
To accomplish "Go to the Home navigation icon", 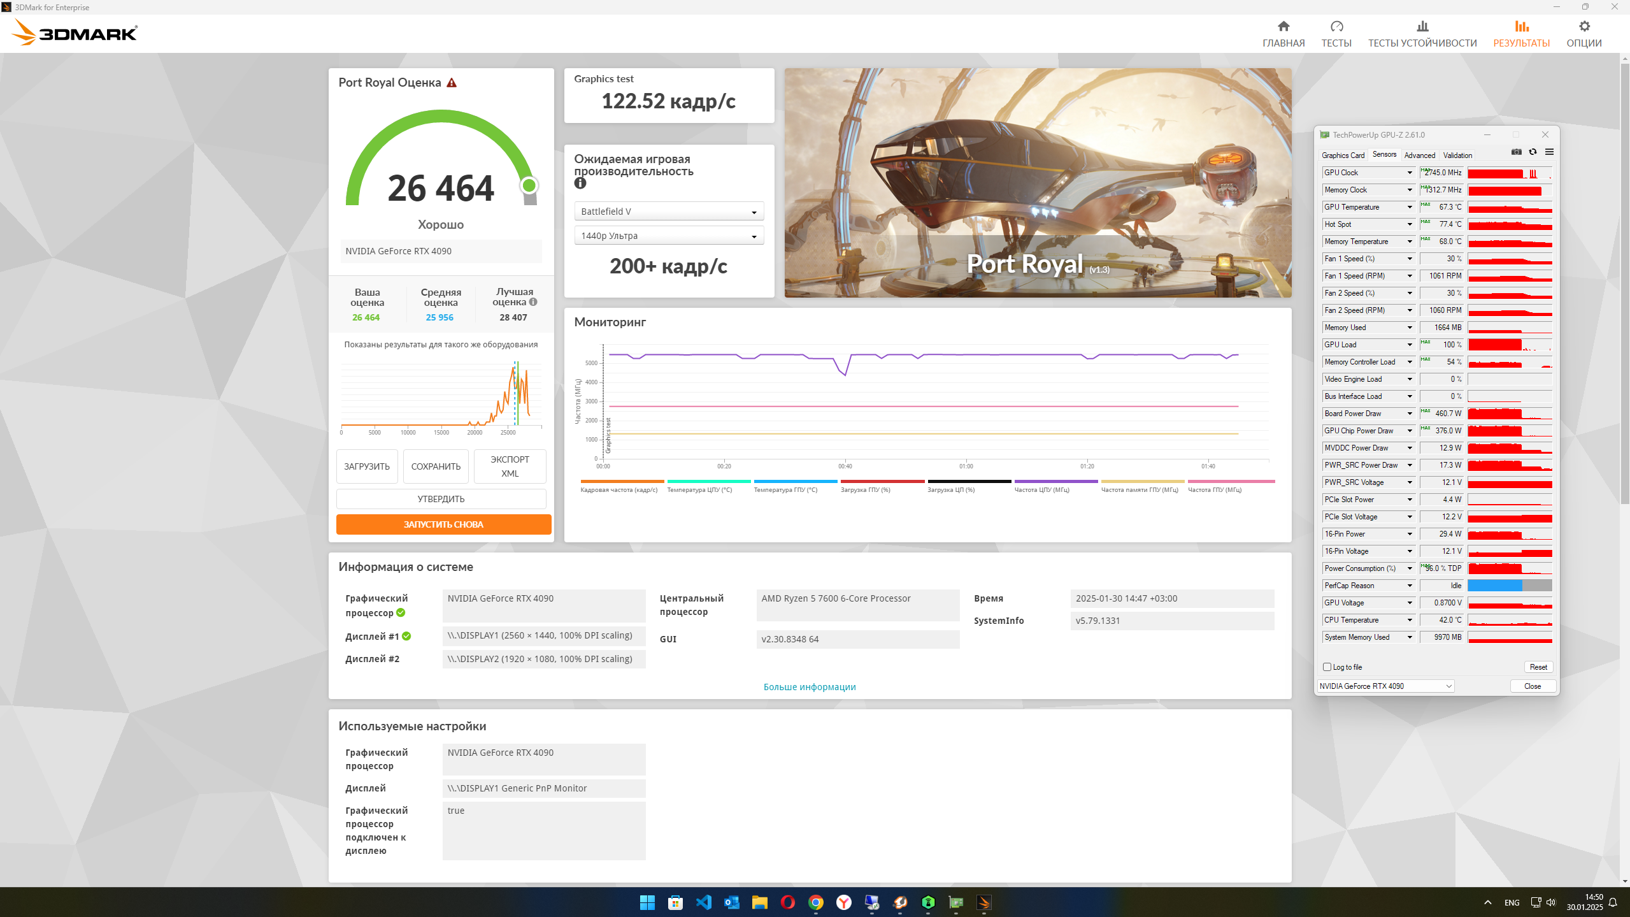I will pyautogui.click(x=1283, y=26).
